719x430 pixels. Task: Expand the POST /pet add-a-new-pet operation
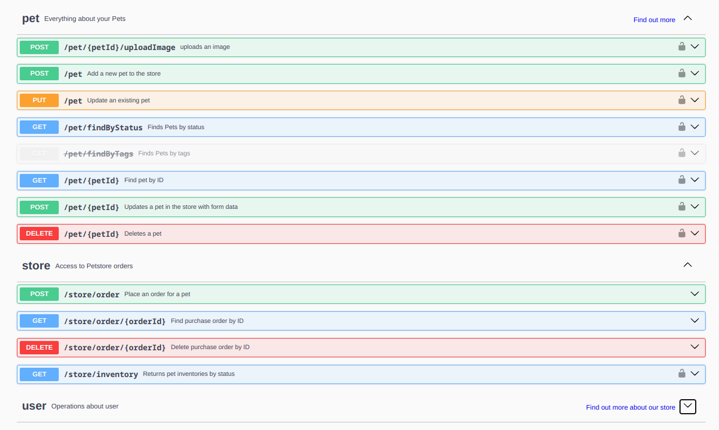coord(695,73)
